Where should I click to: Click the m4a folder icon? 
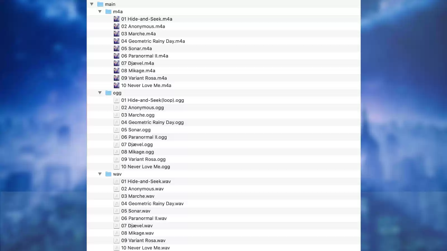108,11
